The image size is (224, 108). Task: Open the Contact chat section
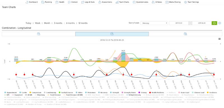[x=73, y=2]
